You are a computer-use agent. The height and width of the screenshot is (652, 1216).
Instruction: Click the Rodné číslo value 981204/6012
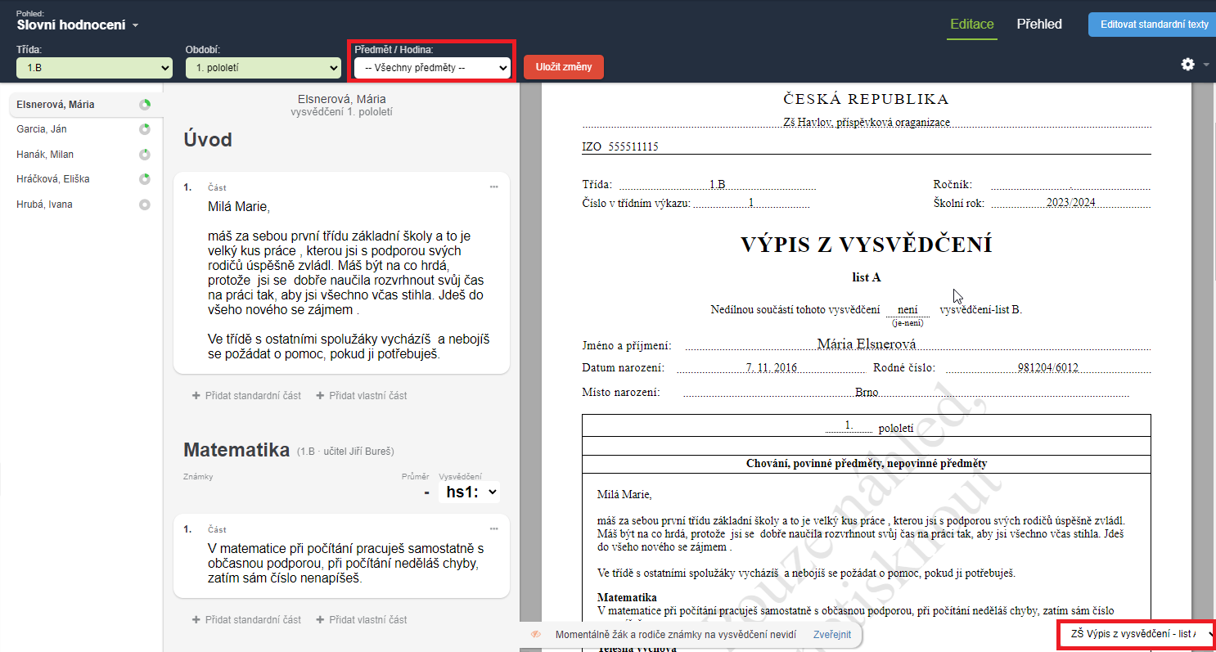1048,368
